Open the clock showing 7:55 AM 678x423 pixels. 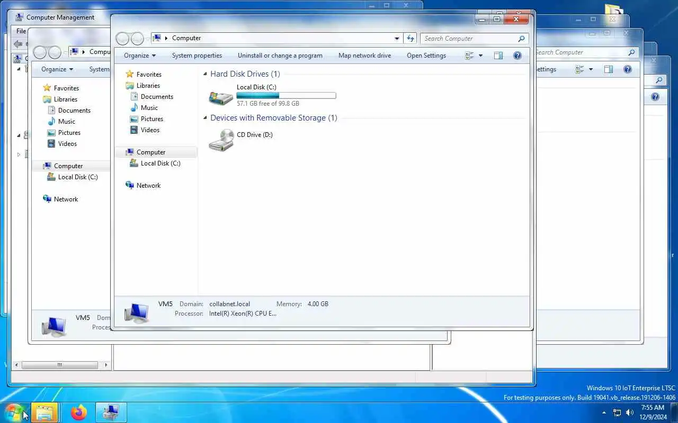point(653,412)
